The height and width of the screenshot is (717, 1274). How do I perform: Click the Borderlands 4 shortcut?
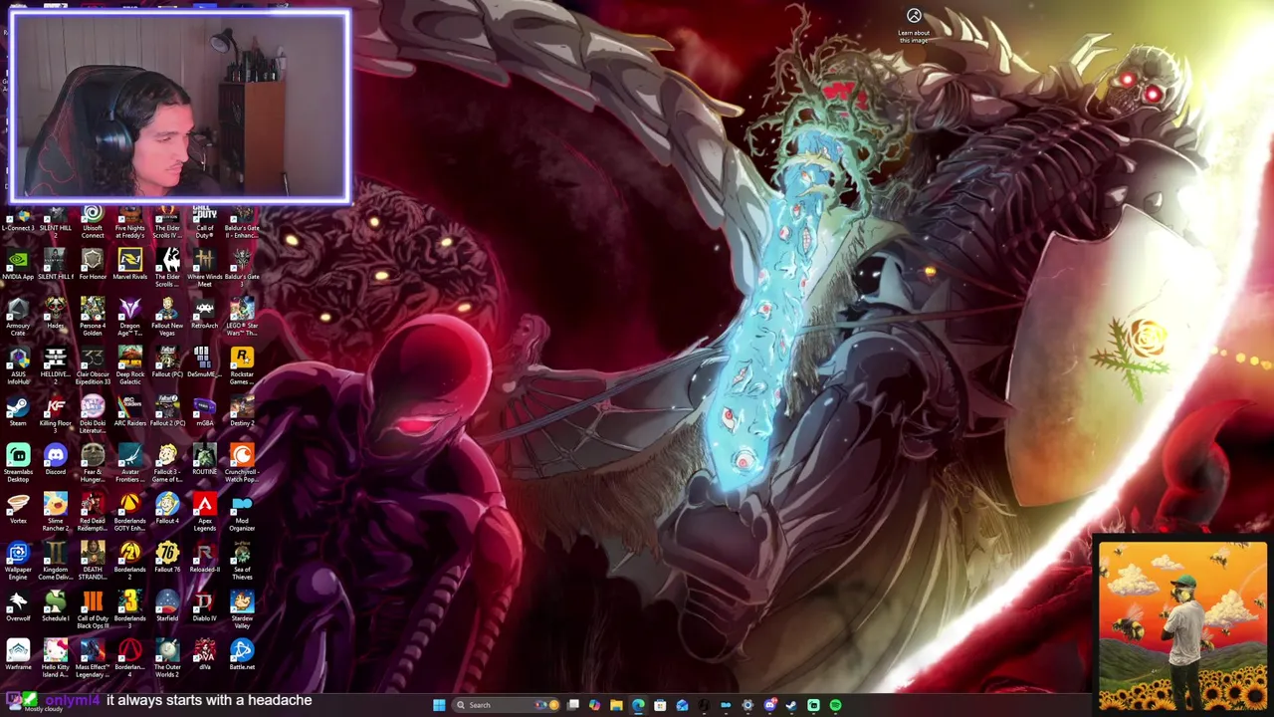(129, 658)
